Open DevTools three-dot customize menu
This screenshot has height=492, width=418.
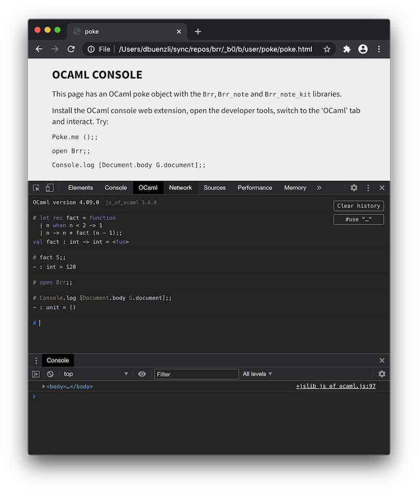click(x=368, y=188)
